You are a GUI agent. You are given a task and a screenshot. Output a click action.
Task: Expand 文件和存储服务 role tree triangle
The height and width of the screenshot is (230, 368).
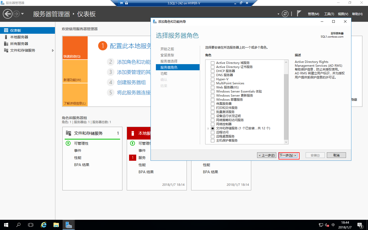tap(208, 128)
